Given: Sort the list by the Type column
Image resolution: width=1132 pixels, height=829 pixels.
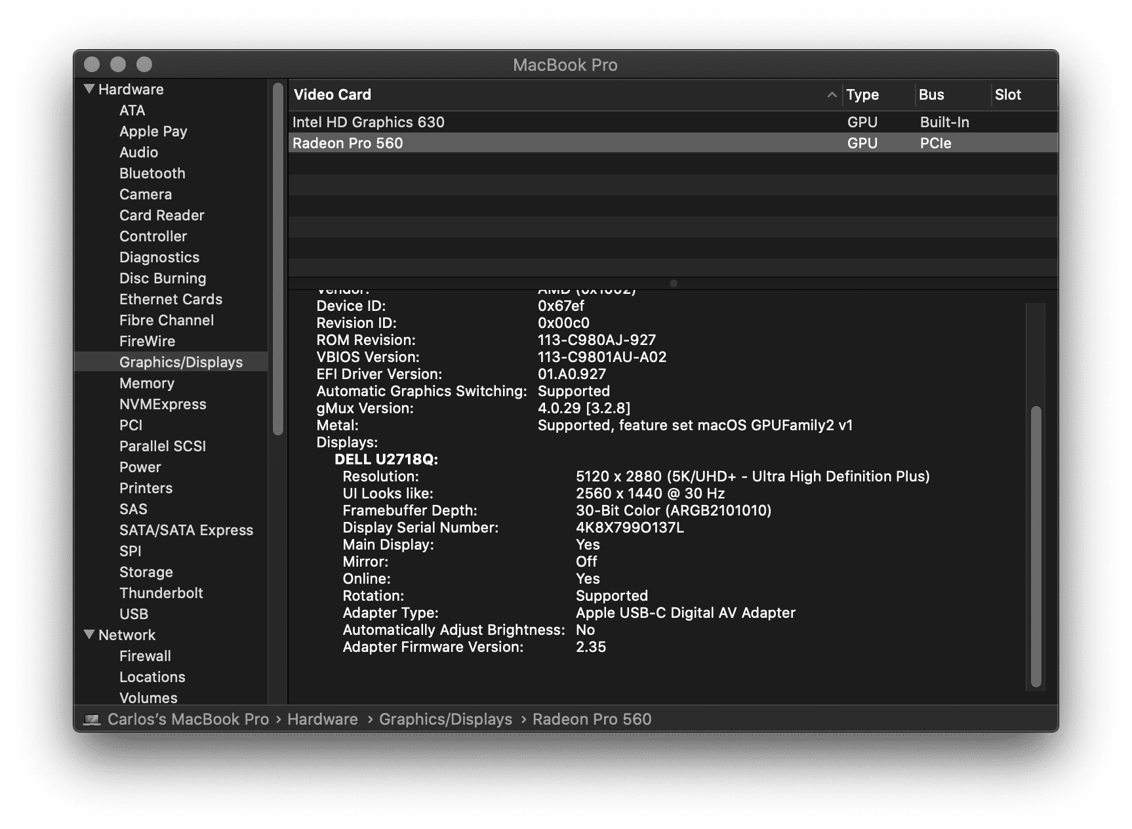Looking at the screenshot, I should pos(862,95).
